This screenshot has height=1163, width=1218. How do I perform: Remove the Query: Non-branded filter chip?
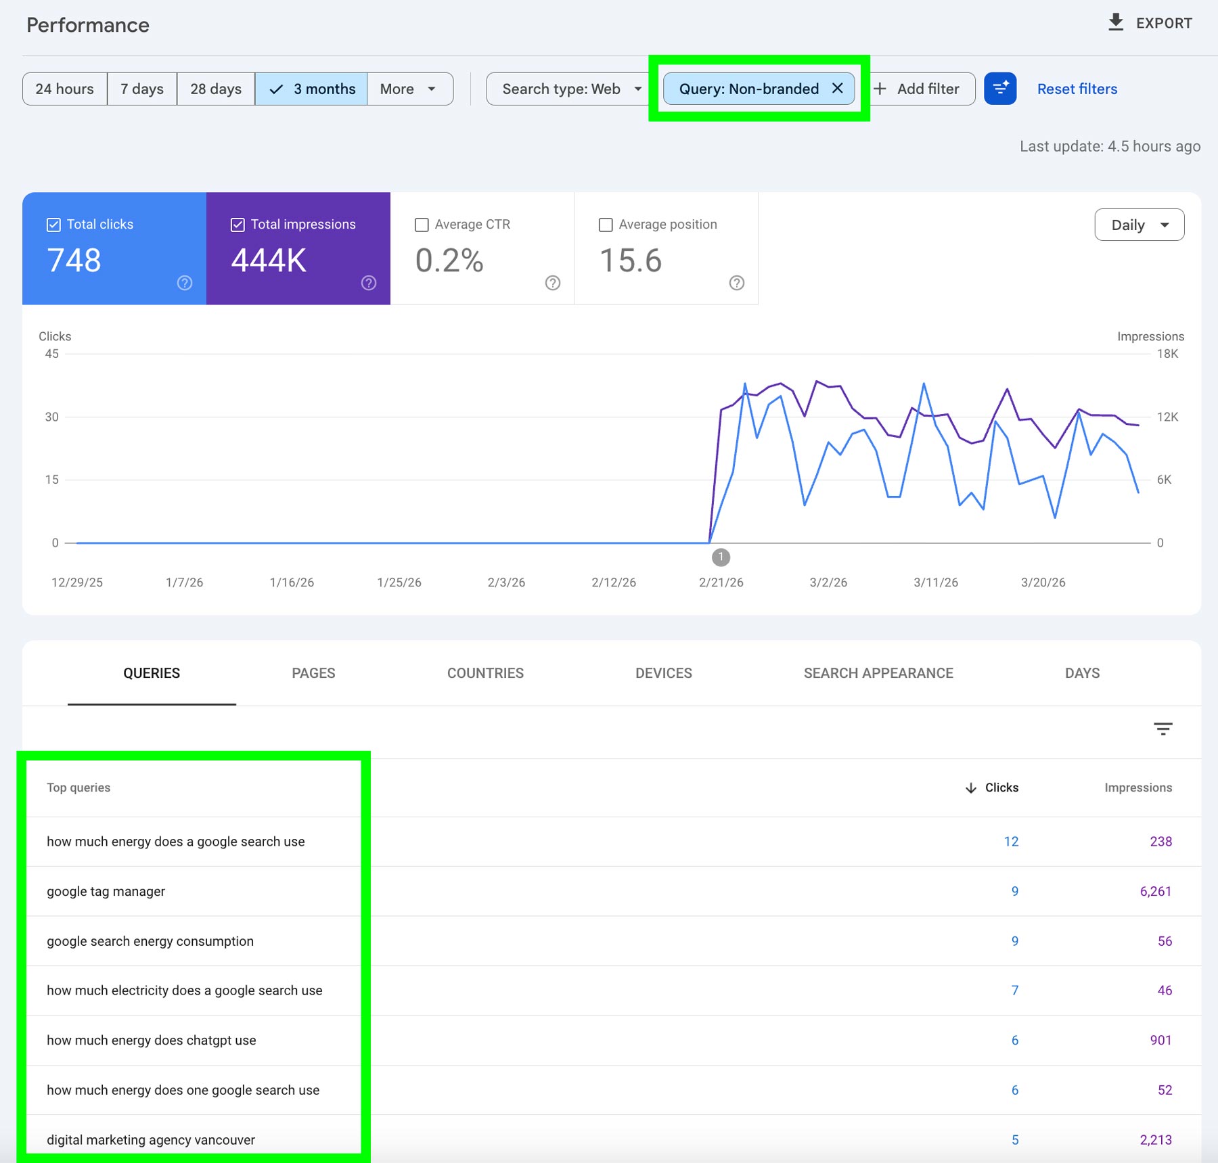(x=837, y=89)
